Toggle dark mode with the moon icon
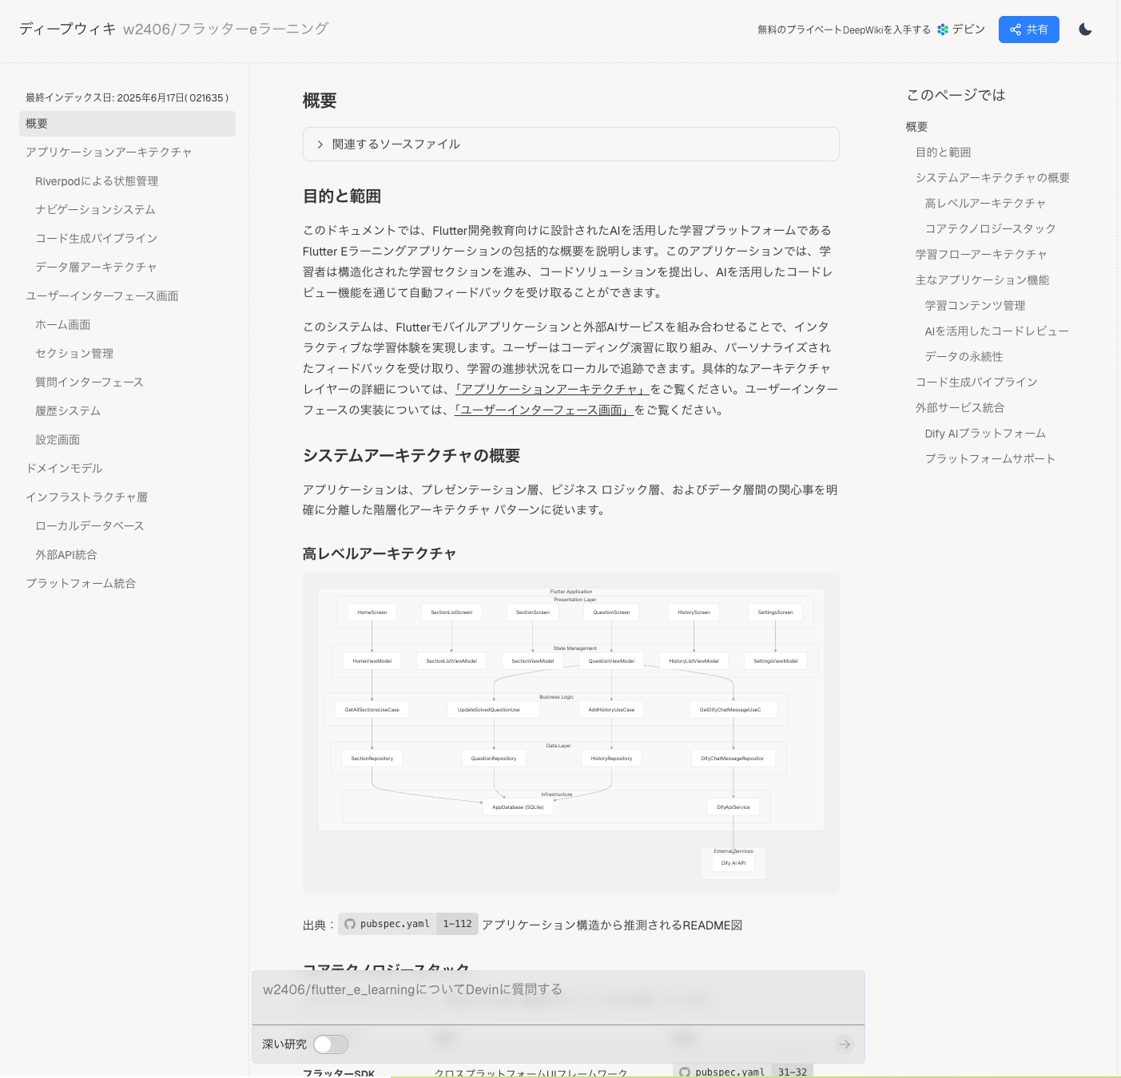 pos(1086,30)
